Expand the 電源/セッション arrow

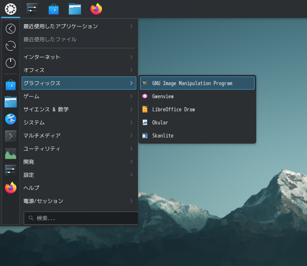tap(131, 201)
